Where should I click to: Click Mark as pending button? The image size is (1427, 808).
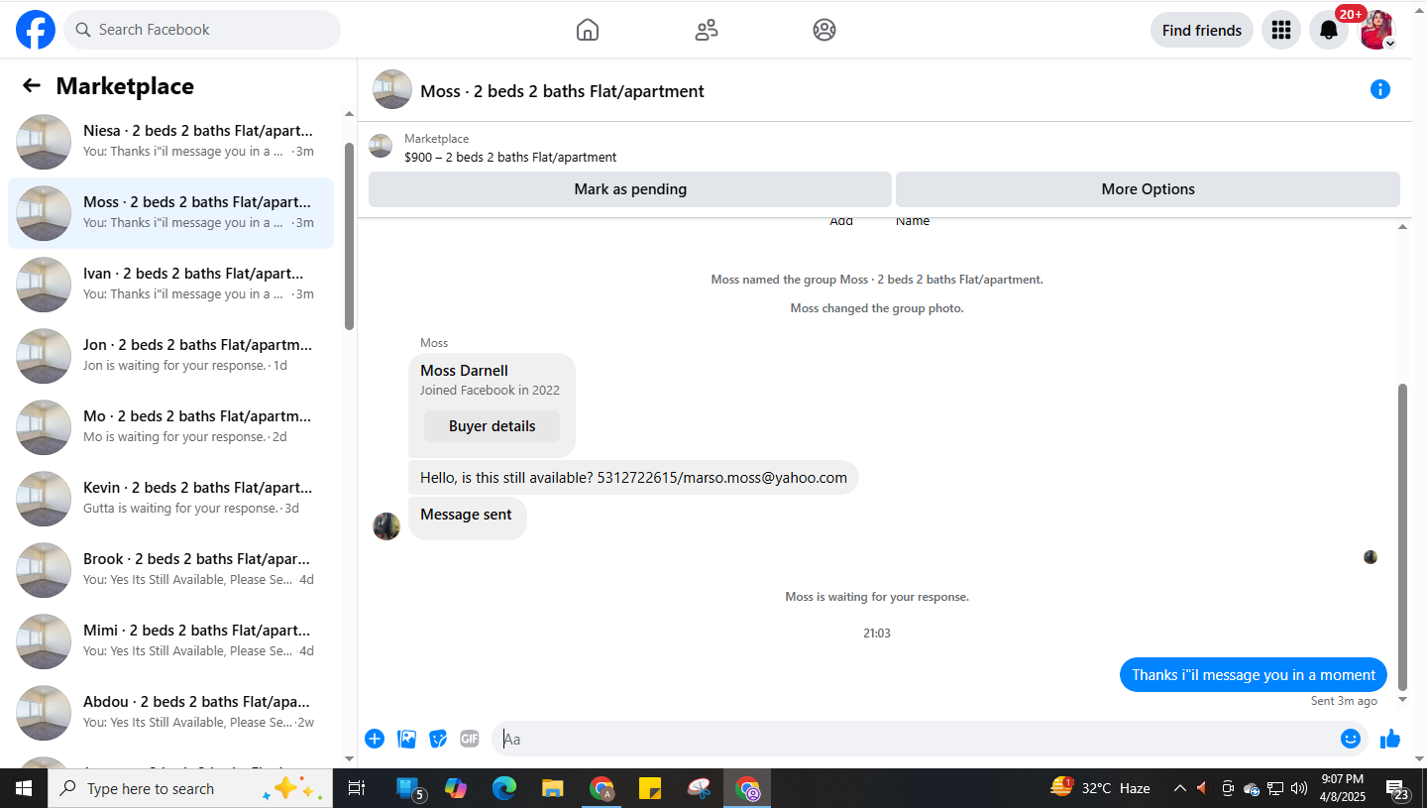[x=630, y=189]
